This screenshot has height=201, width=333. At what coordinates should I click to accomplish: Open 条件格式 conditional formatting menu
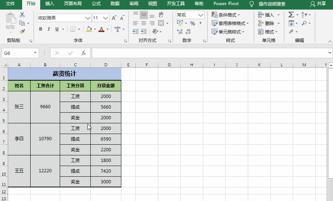[x=226, y=15]
